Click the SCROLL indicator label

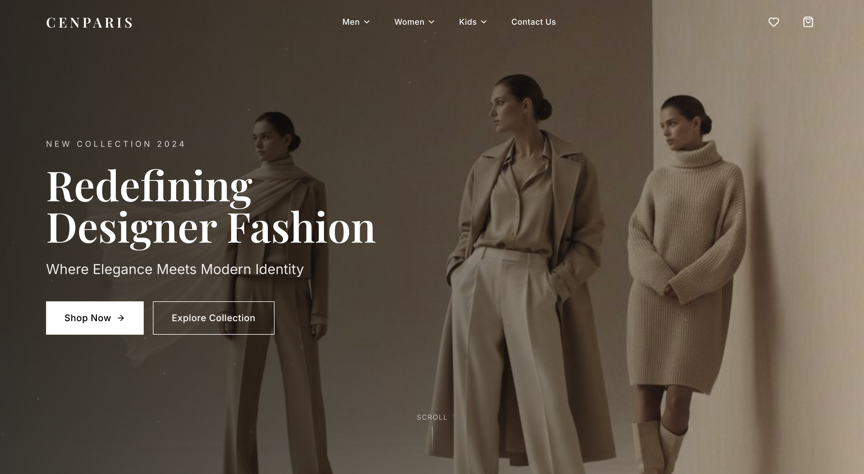click(x=432, y=417)
